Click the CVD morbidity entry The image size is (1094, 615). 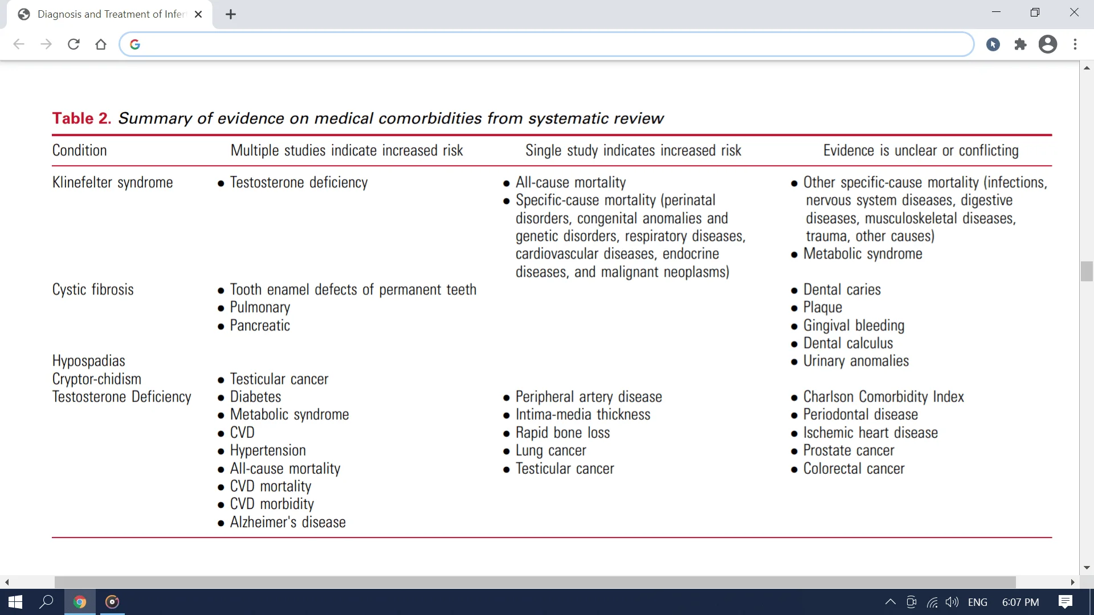click(272, 504)
